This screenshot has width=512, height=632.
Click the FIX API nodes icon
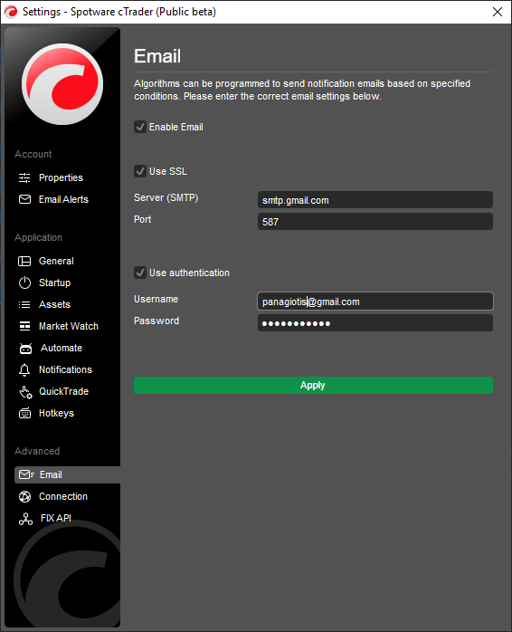25,519
